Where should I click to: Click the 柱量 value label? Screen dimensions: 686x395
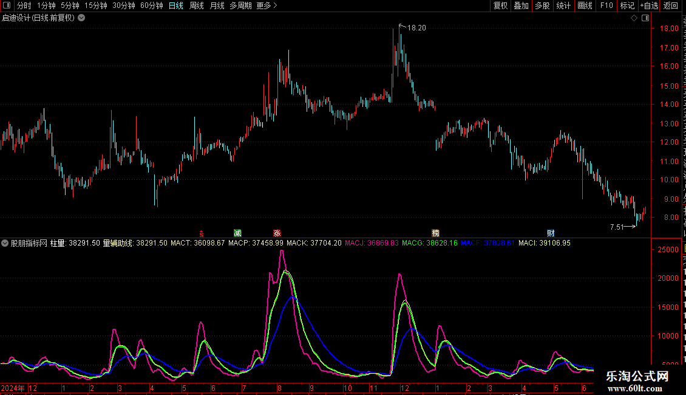click(x=75, y=243)
